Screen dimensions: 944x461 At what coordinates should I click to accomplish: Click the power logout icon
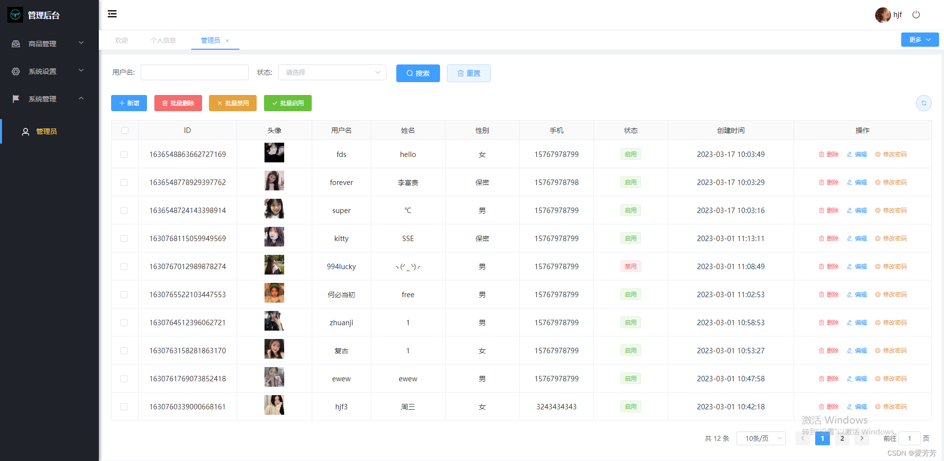(x=916, y=15)
